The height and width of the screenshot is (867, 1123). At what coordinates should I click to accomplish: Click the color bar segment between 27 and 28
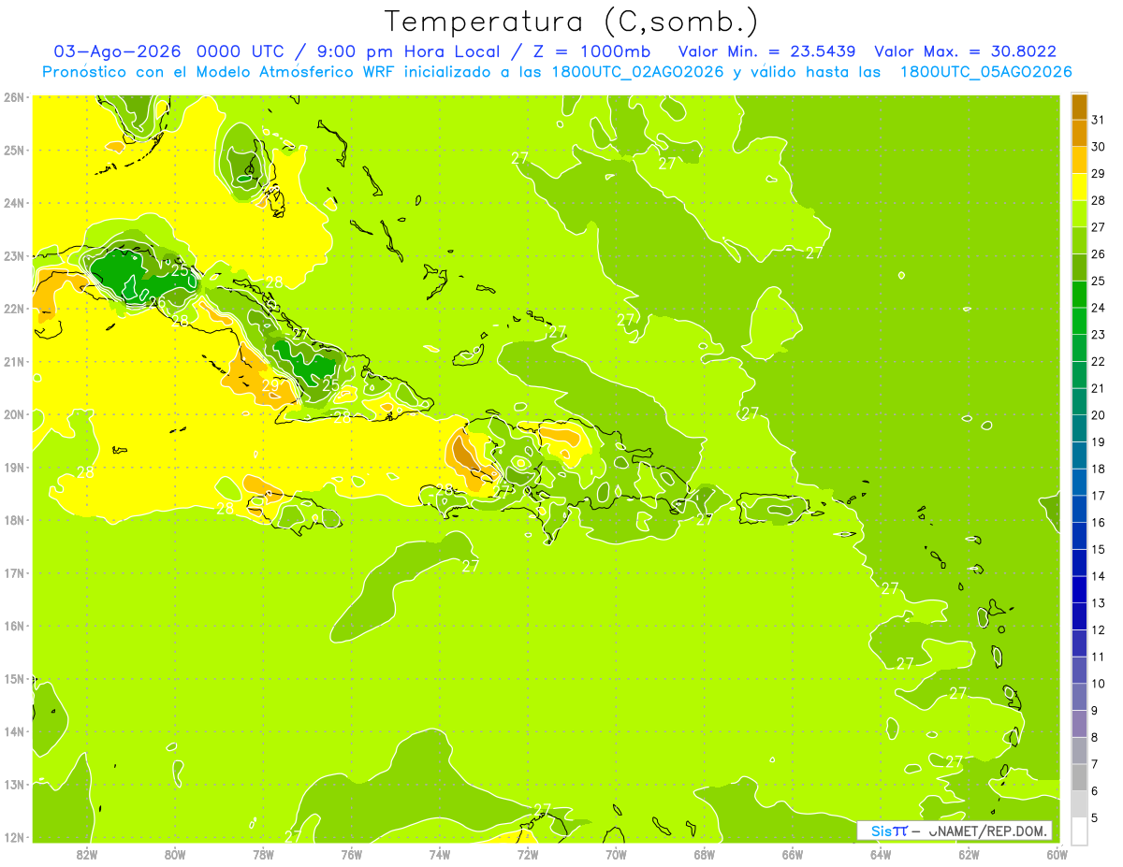[x=1079, y=214]
